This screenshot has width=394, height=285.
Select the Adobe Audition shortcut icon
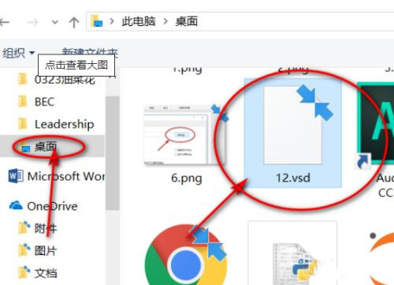pyautogui.click(x=376, y=124)
